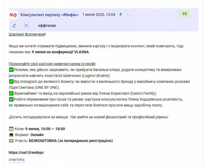Viewport: 205px width, 167px height.
Task: Click the text Олени Борисової (Gastro Family)
Action: 127,93
